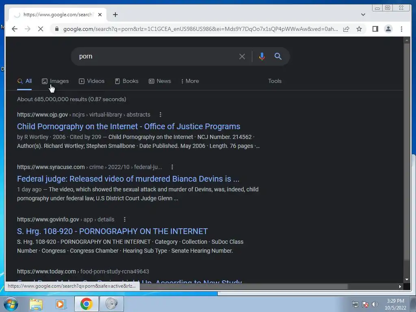The image size is (416, 312).
Task: Click the About 685,000,000 results text
Action: tap(71, 99)
